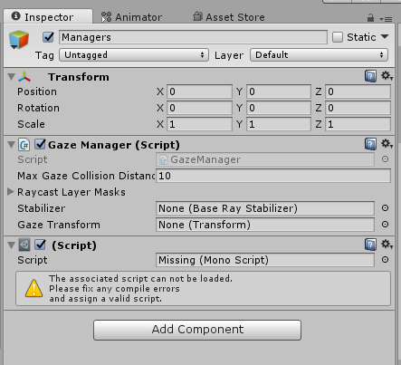Click Position X field
This screenshot has height=365, width=401.
tap(199, 91)
